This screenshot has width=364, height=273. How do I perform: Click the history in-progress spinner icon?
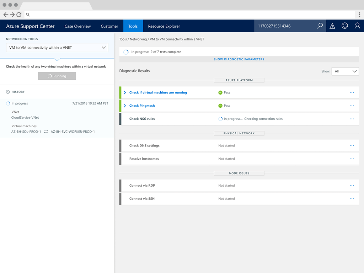point(8,103)
